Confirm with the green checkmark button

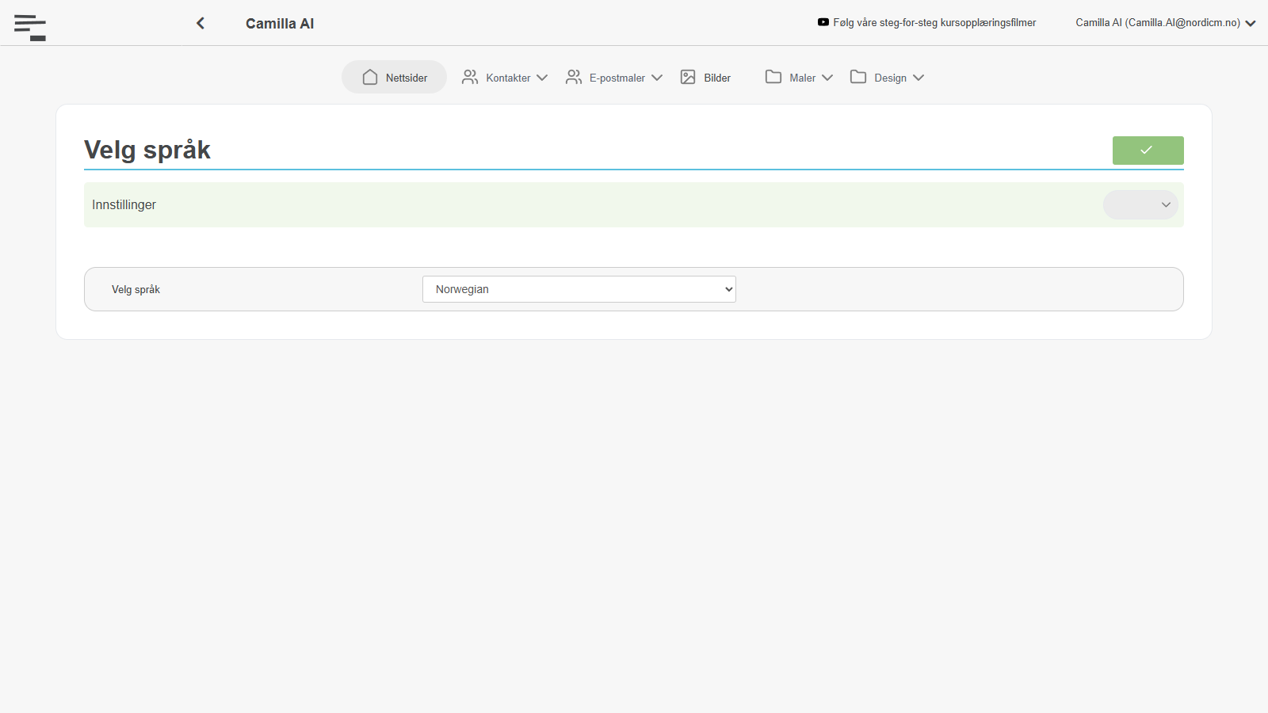(1148, 151)
